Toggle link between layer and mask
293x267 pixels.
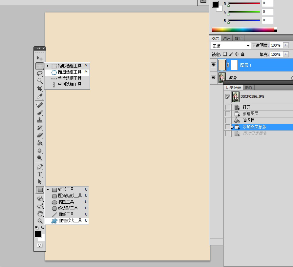[x=228, y=65]
